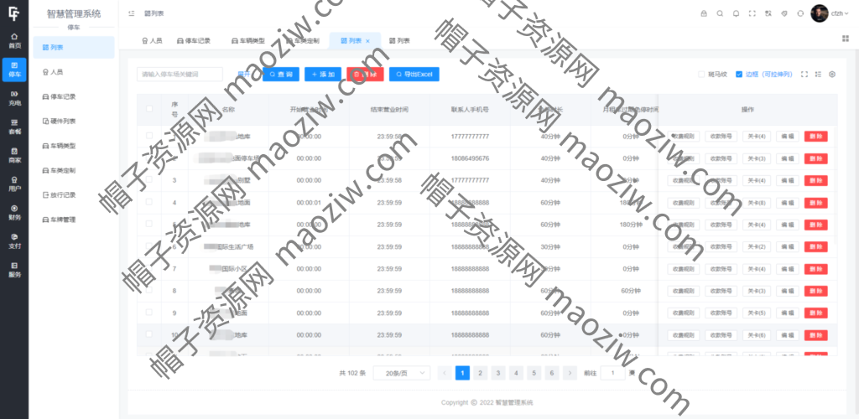Open the theme settings icon in header
Screen dimensions: 859x419
pyautogui.click(x=784, y=13)
